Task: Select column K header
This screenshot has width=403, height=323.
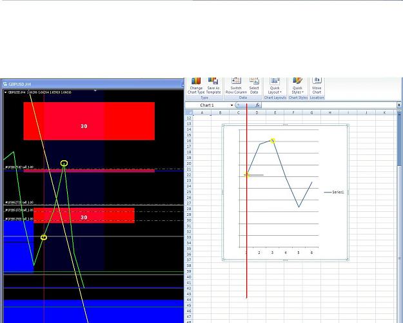Action: click(x=384, y=112)
